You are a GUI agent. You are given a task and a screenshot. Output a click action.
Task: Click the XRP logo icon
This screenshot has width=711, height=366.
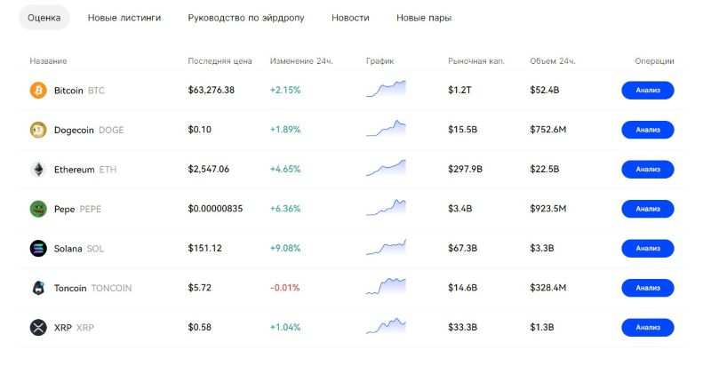click(x=38, y=328)
